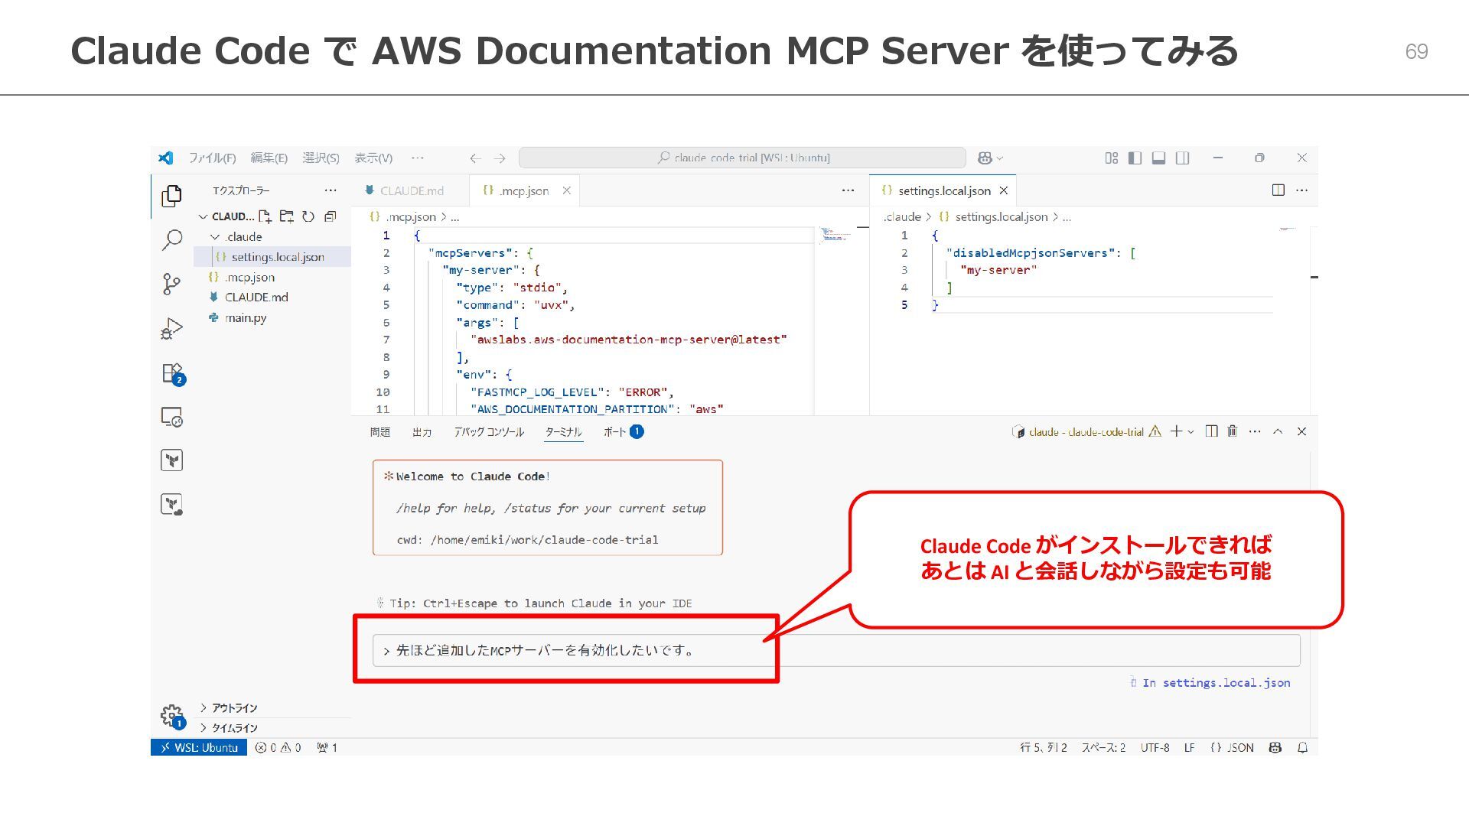Click errors and warnings count in status bar
Viewport: 1469px width, 826px height.
[x=278, y=747]
